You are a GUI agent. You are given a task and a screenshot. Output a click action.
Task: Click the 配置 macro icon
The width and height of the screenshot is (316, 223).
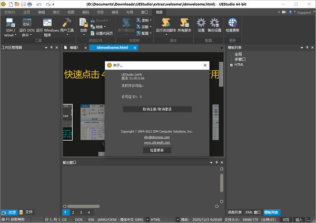click(138, 33)
